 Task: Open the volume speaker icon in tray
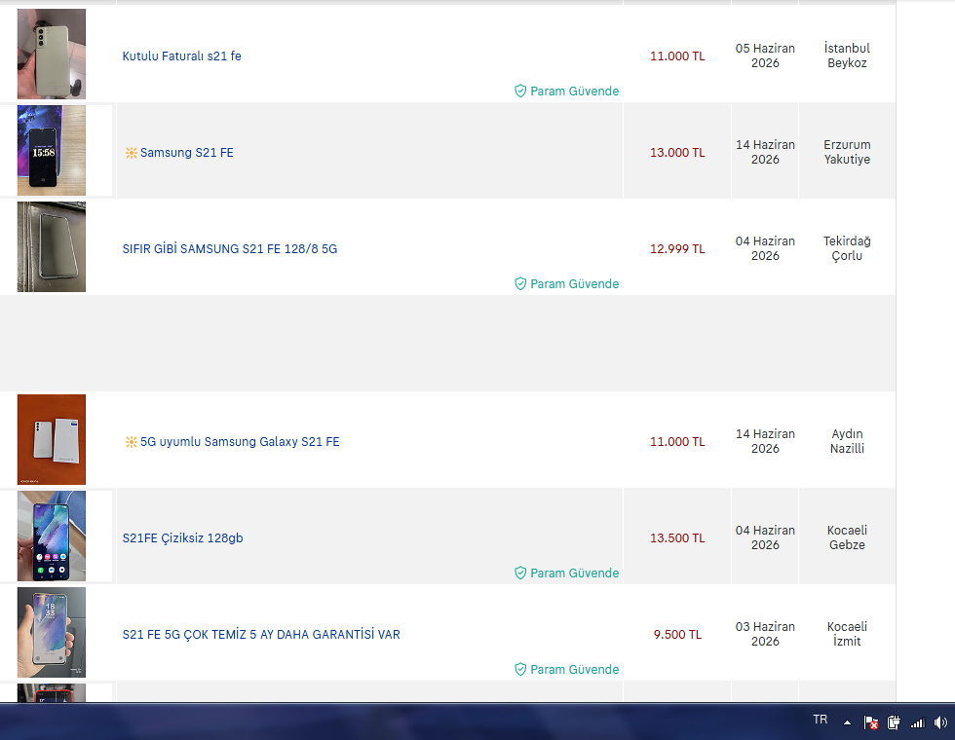coord(940,722)
